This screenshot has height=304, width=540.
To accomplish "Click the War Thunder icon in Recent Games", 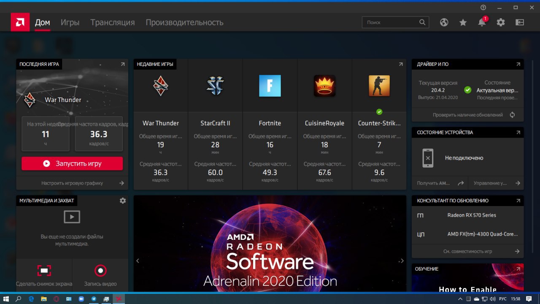I will [161, 86].
